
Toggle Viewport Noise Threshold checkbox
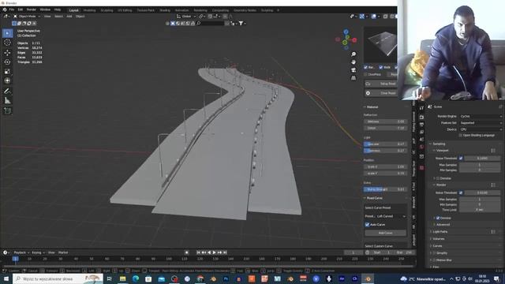[x=461, y=158]
